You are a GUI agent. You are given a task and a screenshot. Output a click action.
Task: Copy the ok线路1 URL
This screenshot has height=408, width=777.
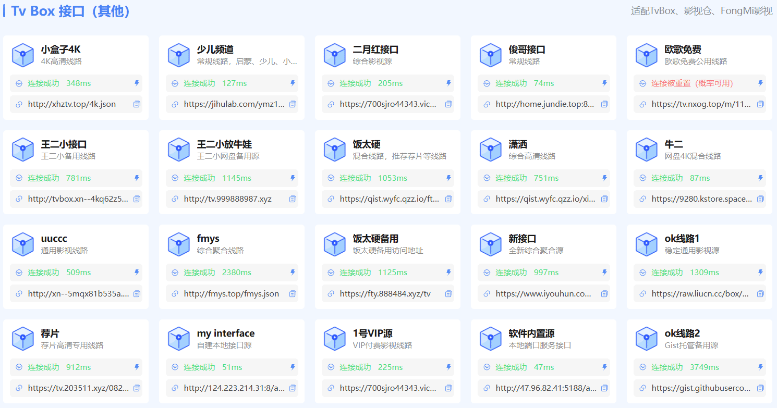tap(760, 294)
